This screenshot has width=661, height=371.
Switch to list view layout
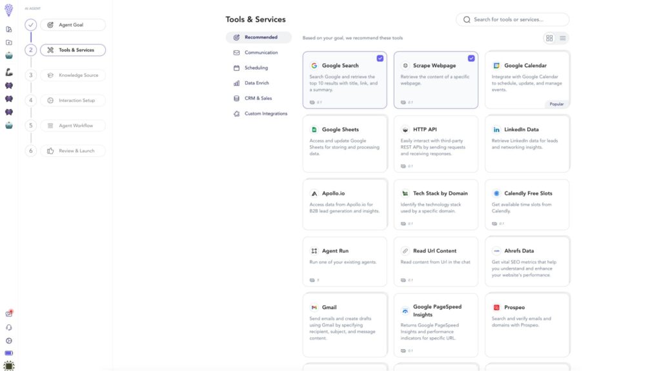(x=563, y=38)
